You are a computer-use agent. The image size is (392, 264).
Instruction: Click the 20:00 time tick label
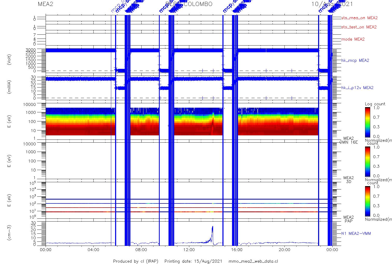tap(284, 250)
